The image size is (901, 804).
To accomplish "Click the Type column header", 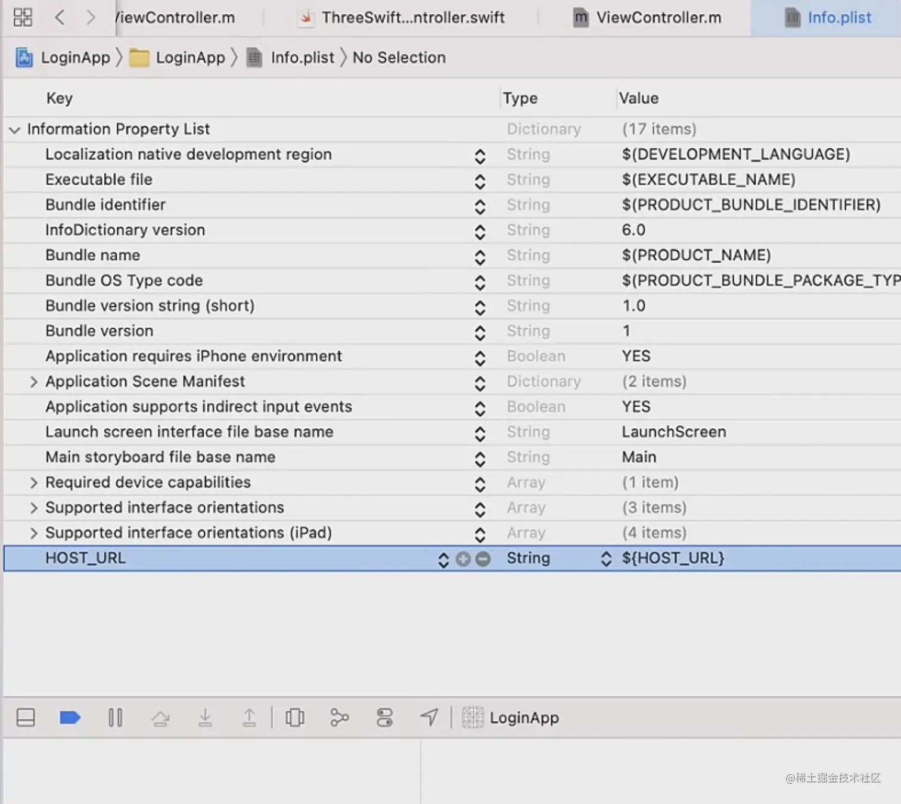I will [520, 98].
